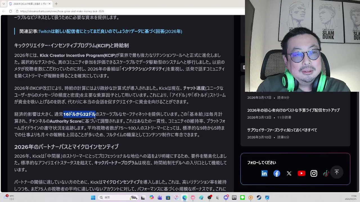The height and width of the screenshot is (202, 360).
Task: Follow on X (Twitter)
Action: click(289, 173)
